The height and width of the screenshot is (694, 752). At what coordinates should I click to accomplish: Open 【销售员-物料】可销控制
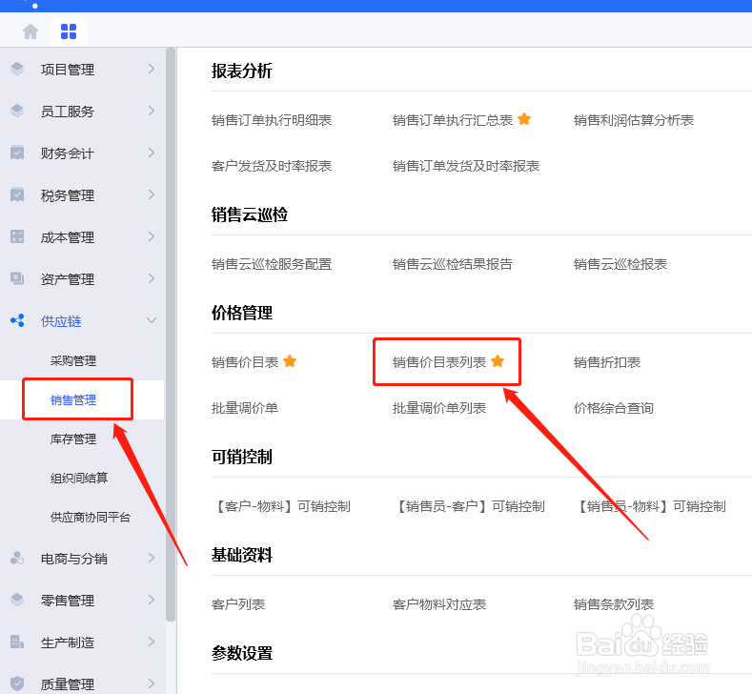(650, 506)
